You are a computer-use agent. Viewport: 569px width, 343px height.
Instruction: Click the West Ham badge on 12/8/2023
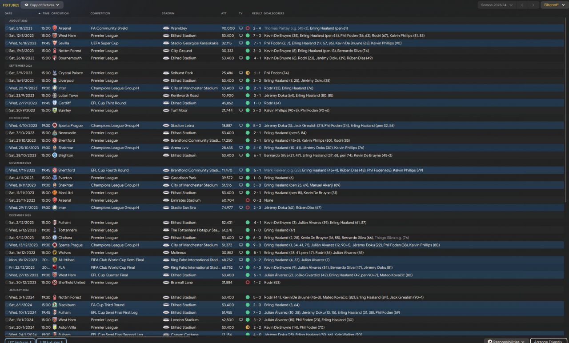click(55, 36)
